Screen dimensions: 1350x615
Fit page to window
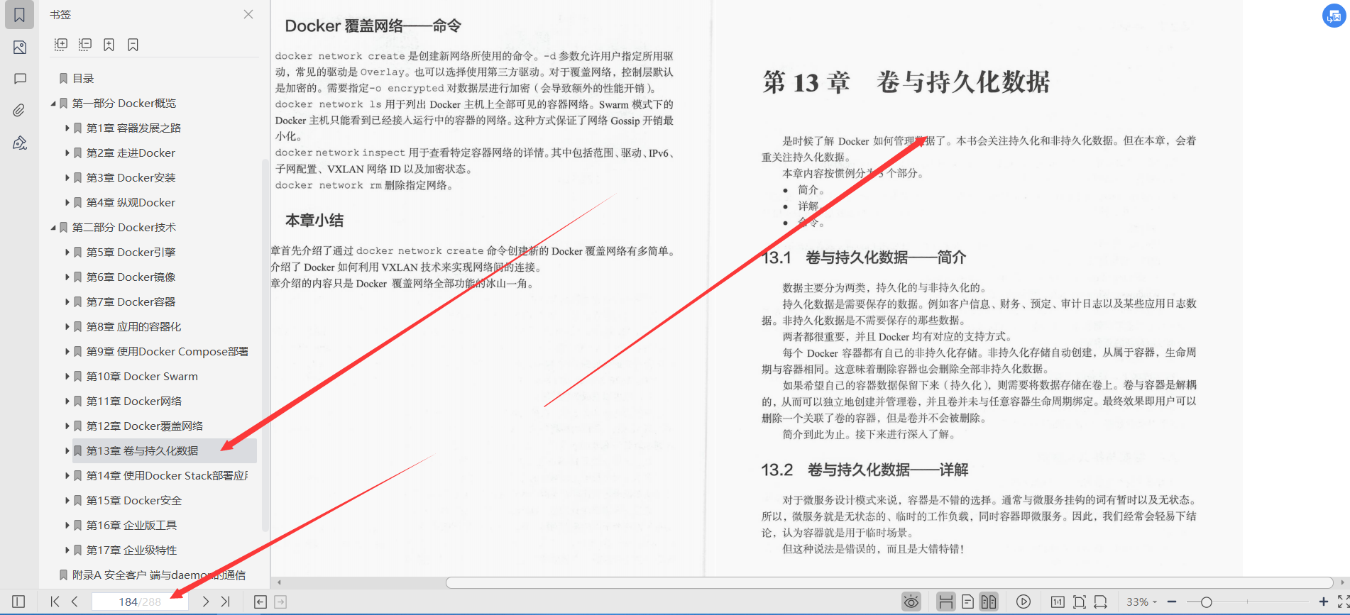pyautogui.click(x=1080, y=602)
